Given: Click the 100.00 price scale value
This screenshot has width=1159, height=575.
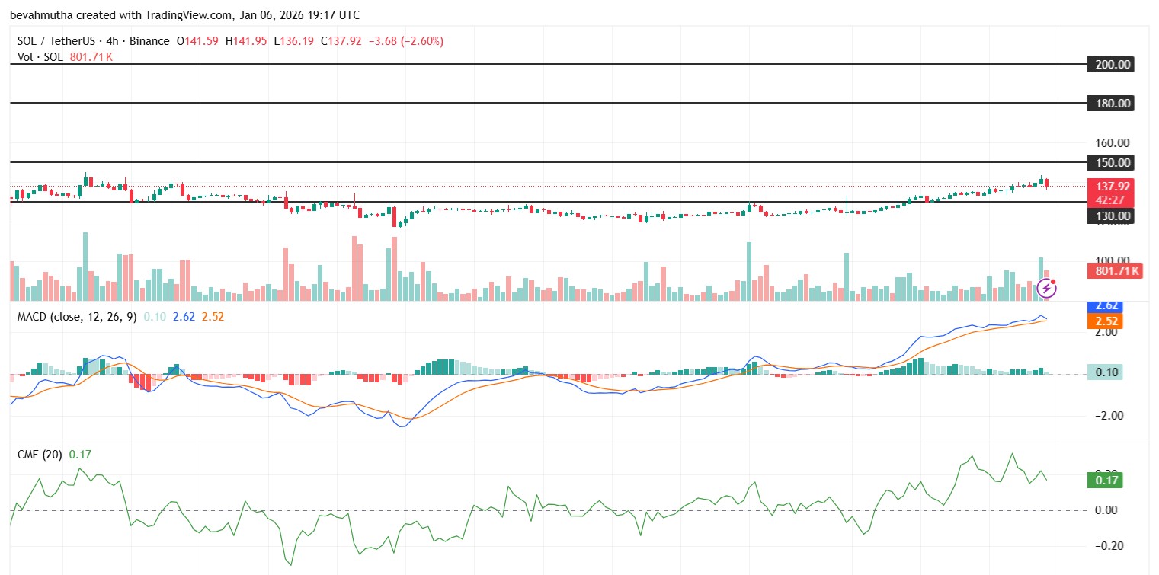Looking at the screenshot, I should point(1113,260).
